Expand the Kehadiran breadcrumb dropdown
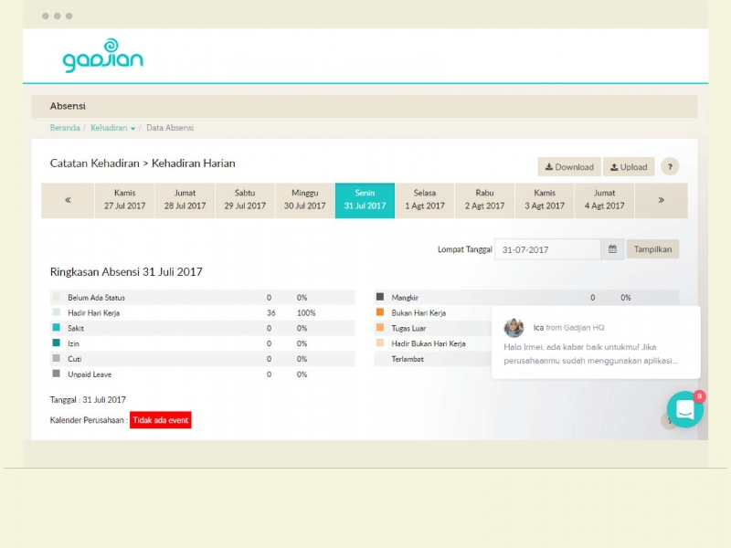 [x=112, y=128]
